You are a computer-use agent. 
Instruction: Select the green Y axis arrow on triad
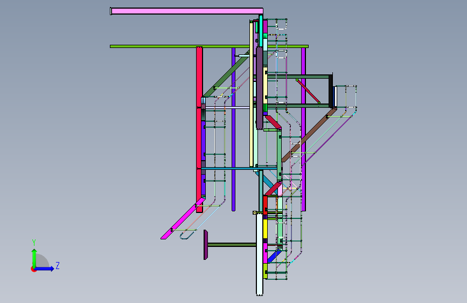pyautogui.click(x=34, y=258)
